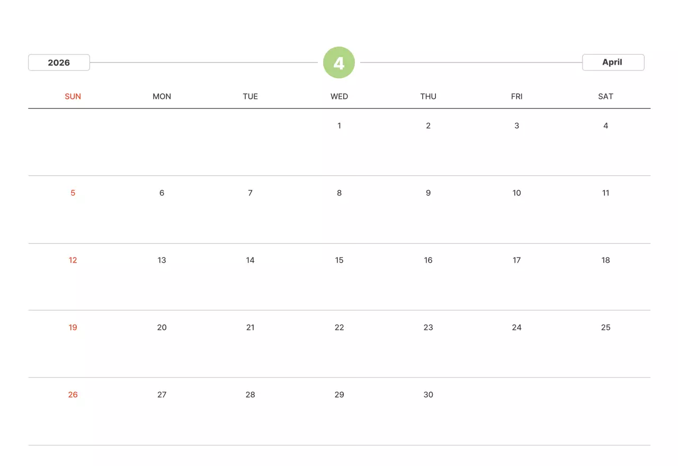Select the last day, April 30
Viewport: 678px width, 466px height.
[x=428, y=395]
